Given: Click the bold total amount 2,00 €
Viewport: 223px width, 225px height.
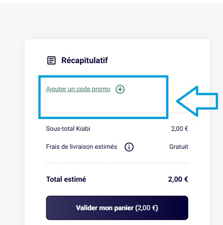Looking at the screenshot, I should tap(178, 179).
